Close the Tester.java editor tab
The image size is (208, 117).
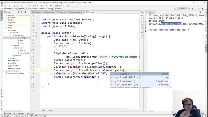tap(96, 12)
